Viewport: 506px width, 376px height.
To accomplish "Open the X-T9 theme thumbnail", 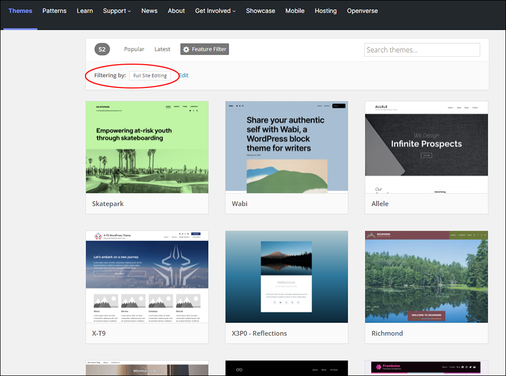I will 147,277.
